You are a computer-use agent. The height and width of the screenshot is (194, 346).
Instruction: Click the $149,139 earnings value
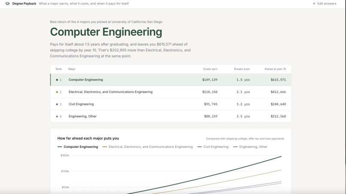209,80
